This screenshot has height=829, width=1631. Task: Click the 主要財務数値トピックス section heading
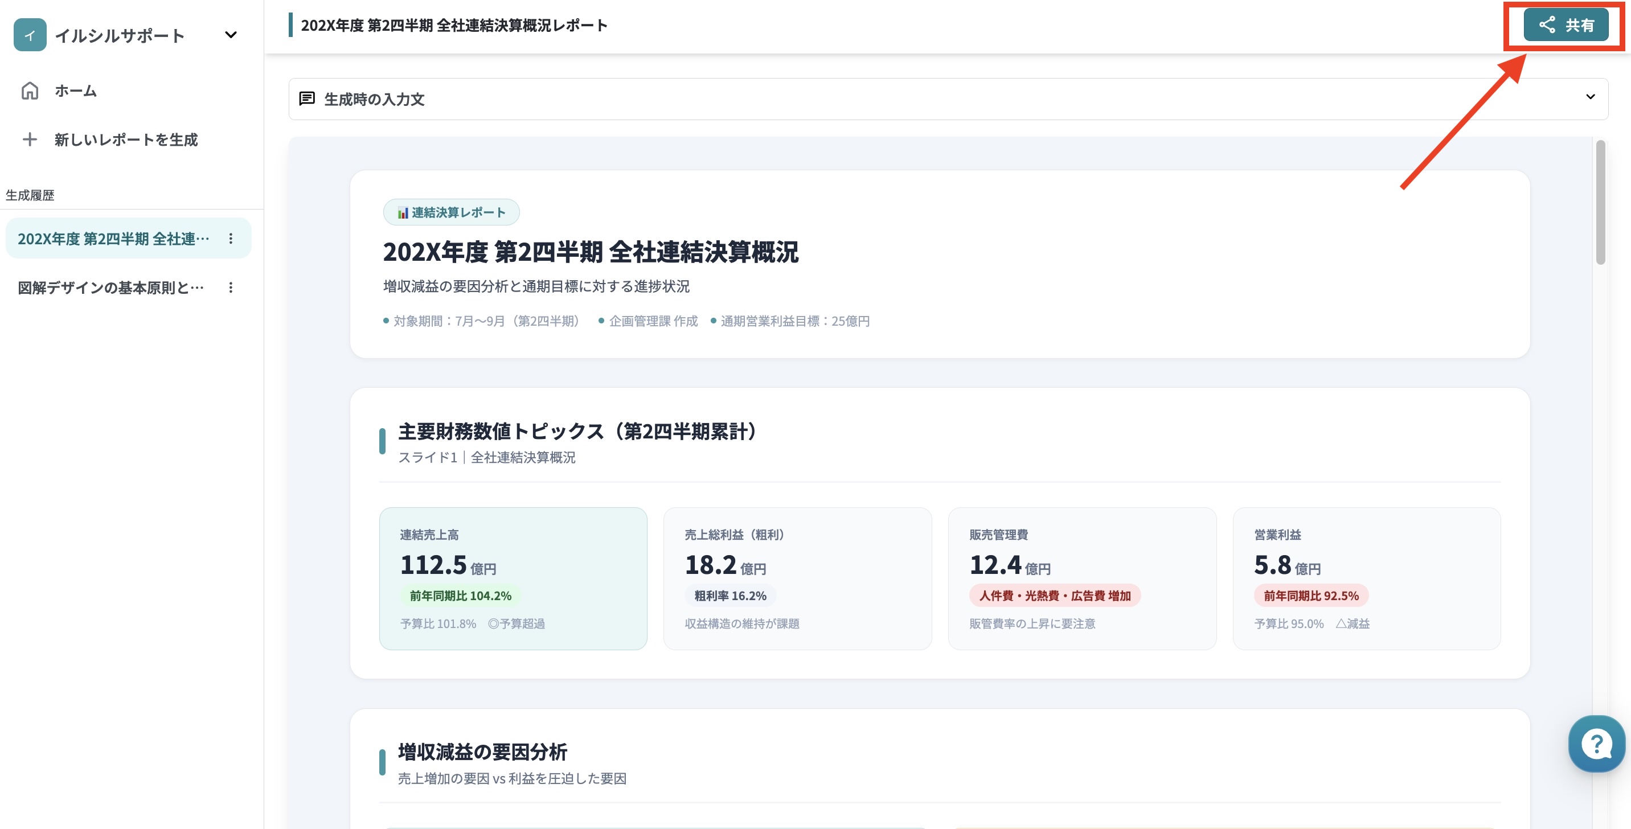click(578, 431)
